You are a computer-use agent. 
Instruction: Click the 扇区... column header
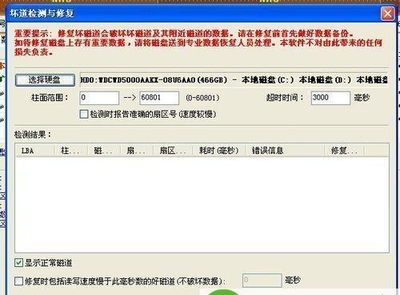coord(173,151)
